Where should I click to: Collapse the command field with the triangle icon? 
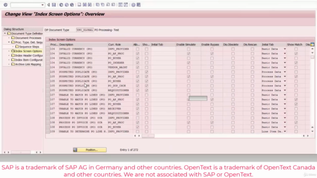(49, 4)
